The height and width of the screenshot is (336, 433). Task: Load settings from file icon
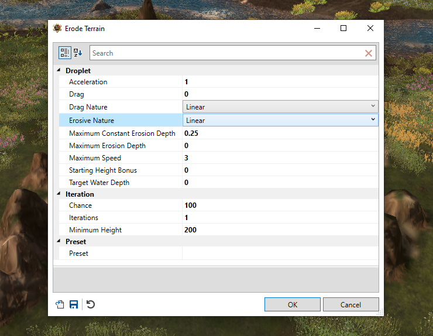point(60,304)
